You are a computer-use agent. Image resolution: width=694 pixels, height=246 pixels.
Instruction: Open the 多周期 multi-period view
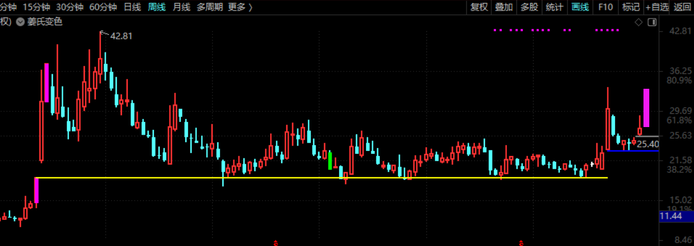point(210,6)
